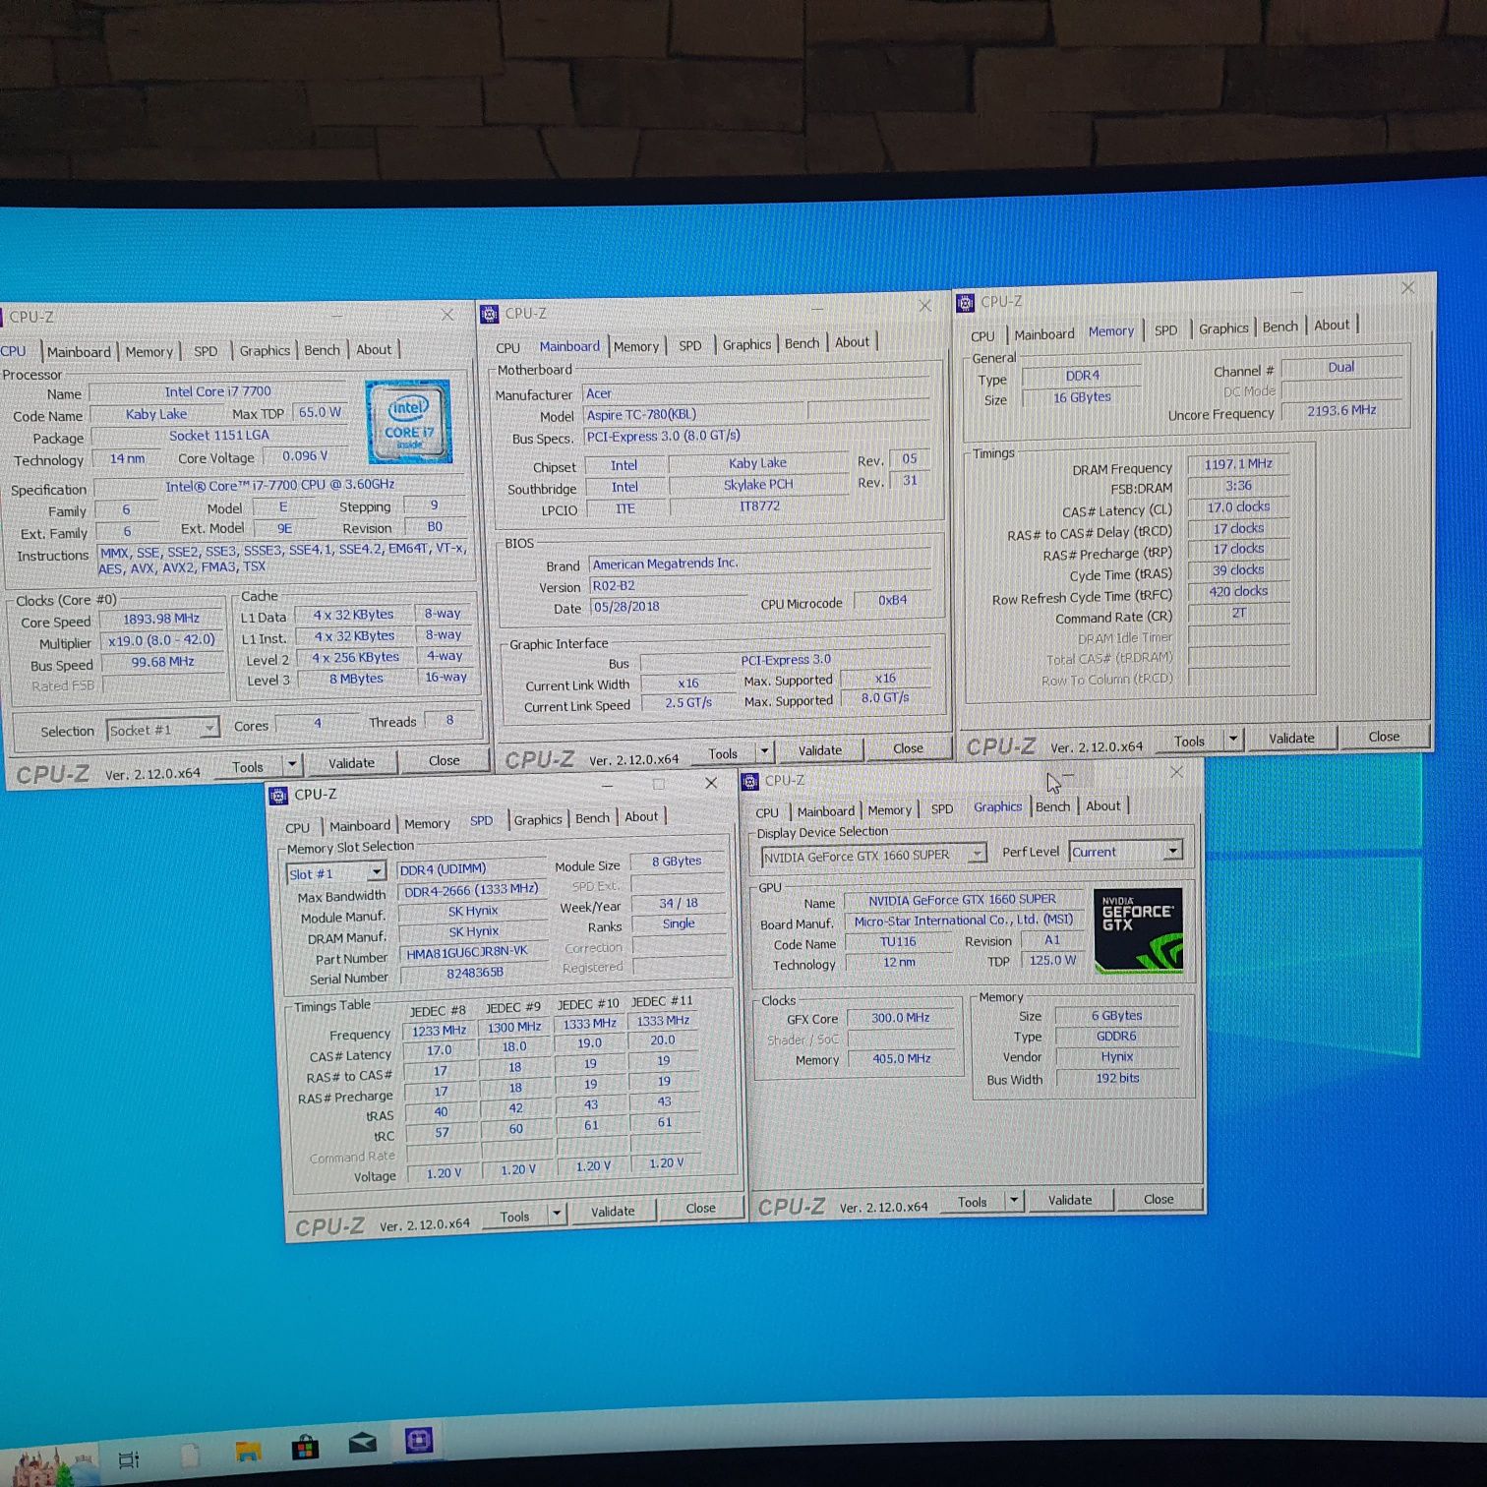Select Graphics tab in the Memory window

(1223, 328)
